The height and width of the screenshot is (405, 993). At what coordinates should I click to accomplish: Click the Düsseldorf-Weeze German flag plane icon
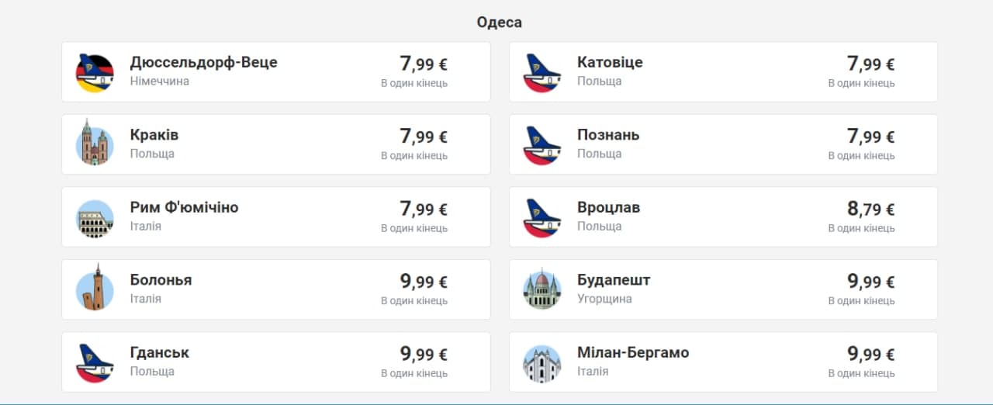pyautogui.click(x=95, y=73)
